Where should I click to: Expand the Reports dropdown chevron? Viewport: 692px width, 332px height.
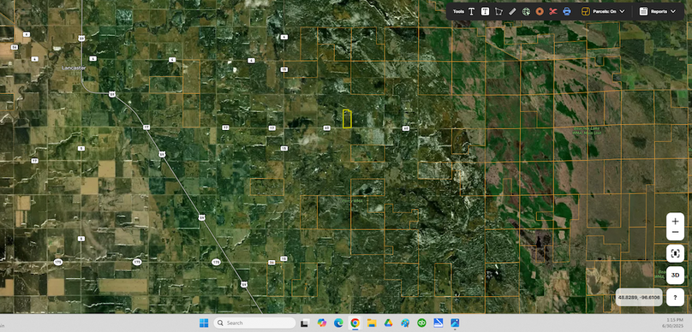pyautogui.click(x=673, y=11)
